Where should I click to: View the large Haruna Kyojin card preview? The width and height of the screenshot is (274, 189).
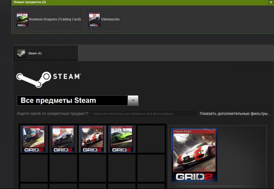(194, 155)
